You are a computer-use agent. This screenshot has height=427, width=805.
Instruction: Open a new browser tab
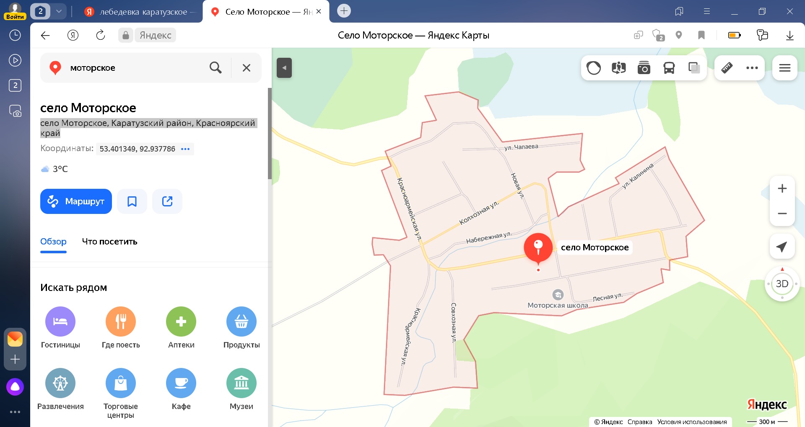[344, 11]
